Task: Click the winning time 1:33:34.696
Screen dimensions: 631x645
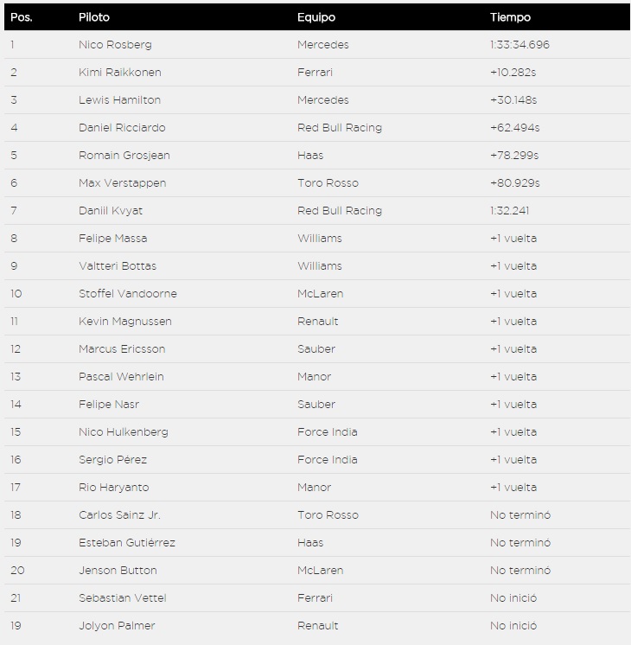Action: pyautogui.click(x=519, y=45)
